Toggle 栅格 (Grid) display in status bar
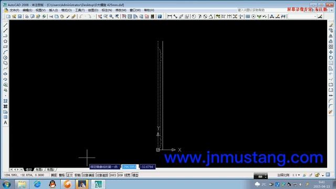Screen dimensions: 336x189 pyautogui.click(x=62, y=175)
